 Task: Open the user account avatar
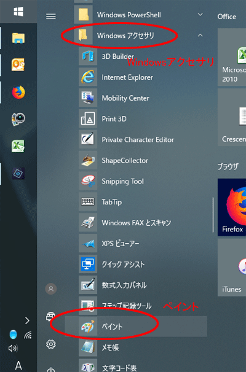coord(51,289)
